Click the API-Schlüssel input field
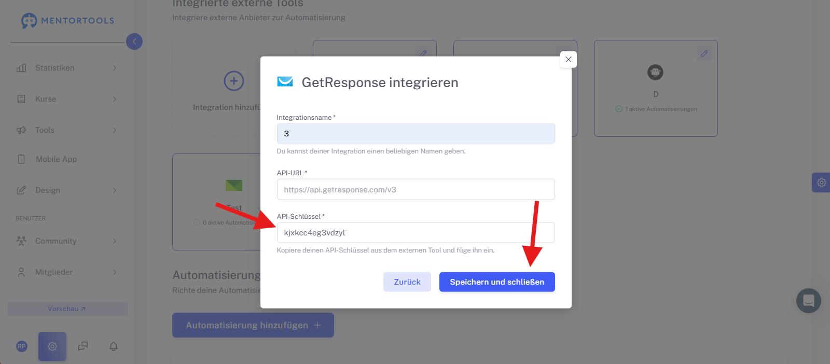 pos(416,233)
